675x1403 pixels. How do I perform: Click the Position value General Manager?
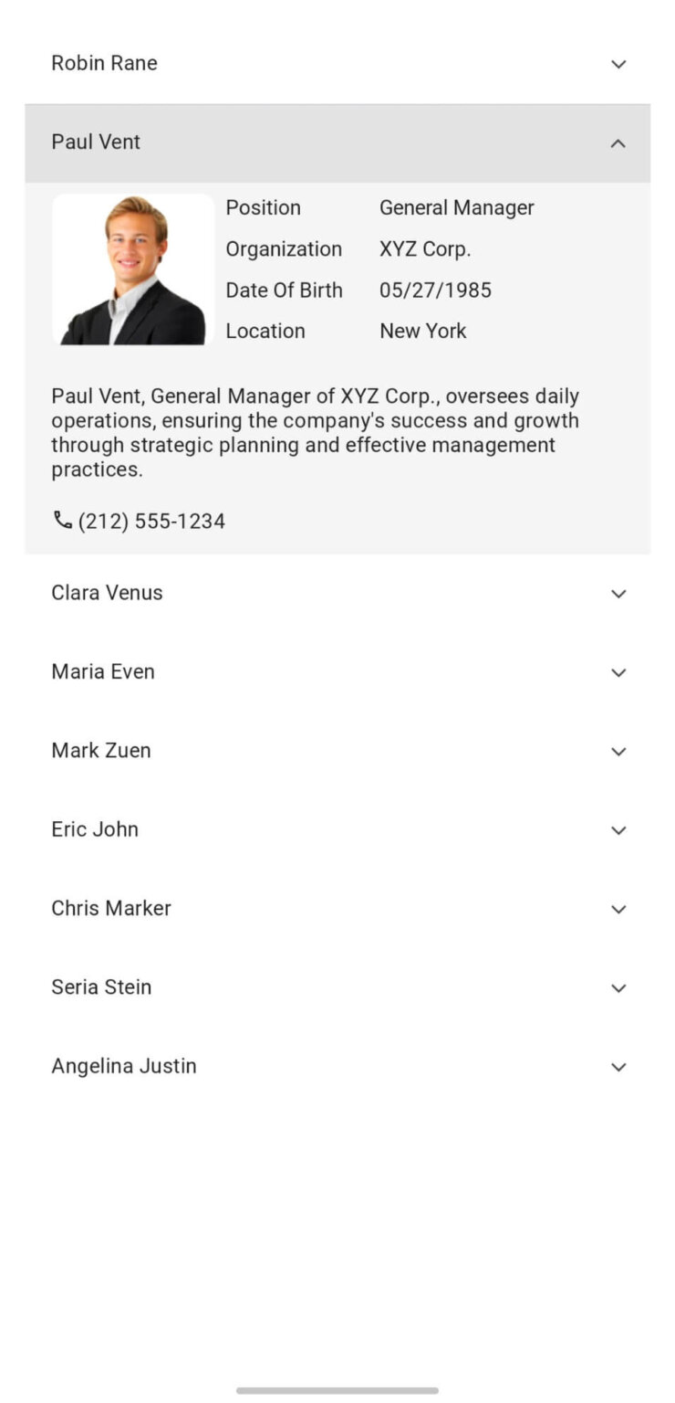click(457, 207)
